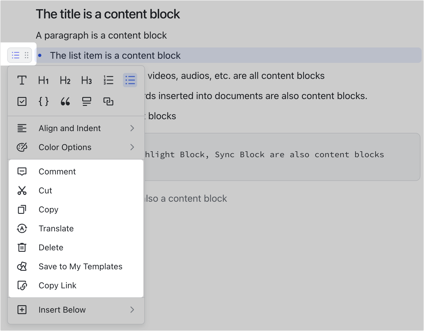The height and width of the screenshot is (331, 424).
Task: Open the Color Options submenu
Action: 64,147
